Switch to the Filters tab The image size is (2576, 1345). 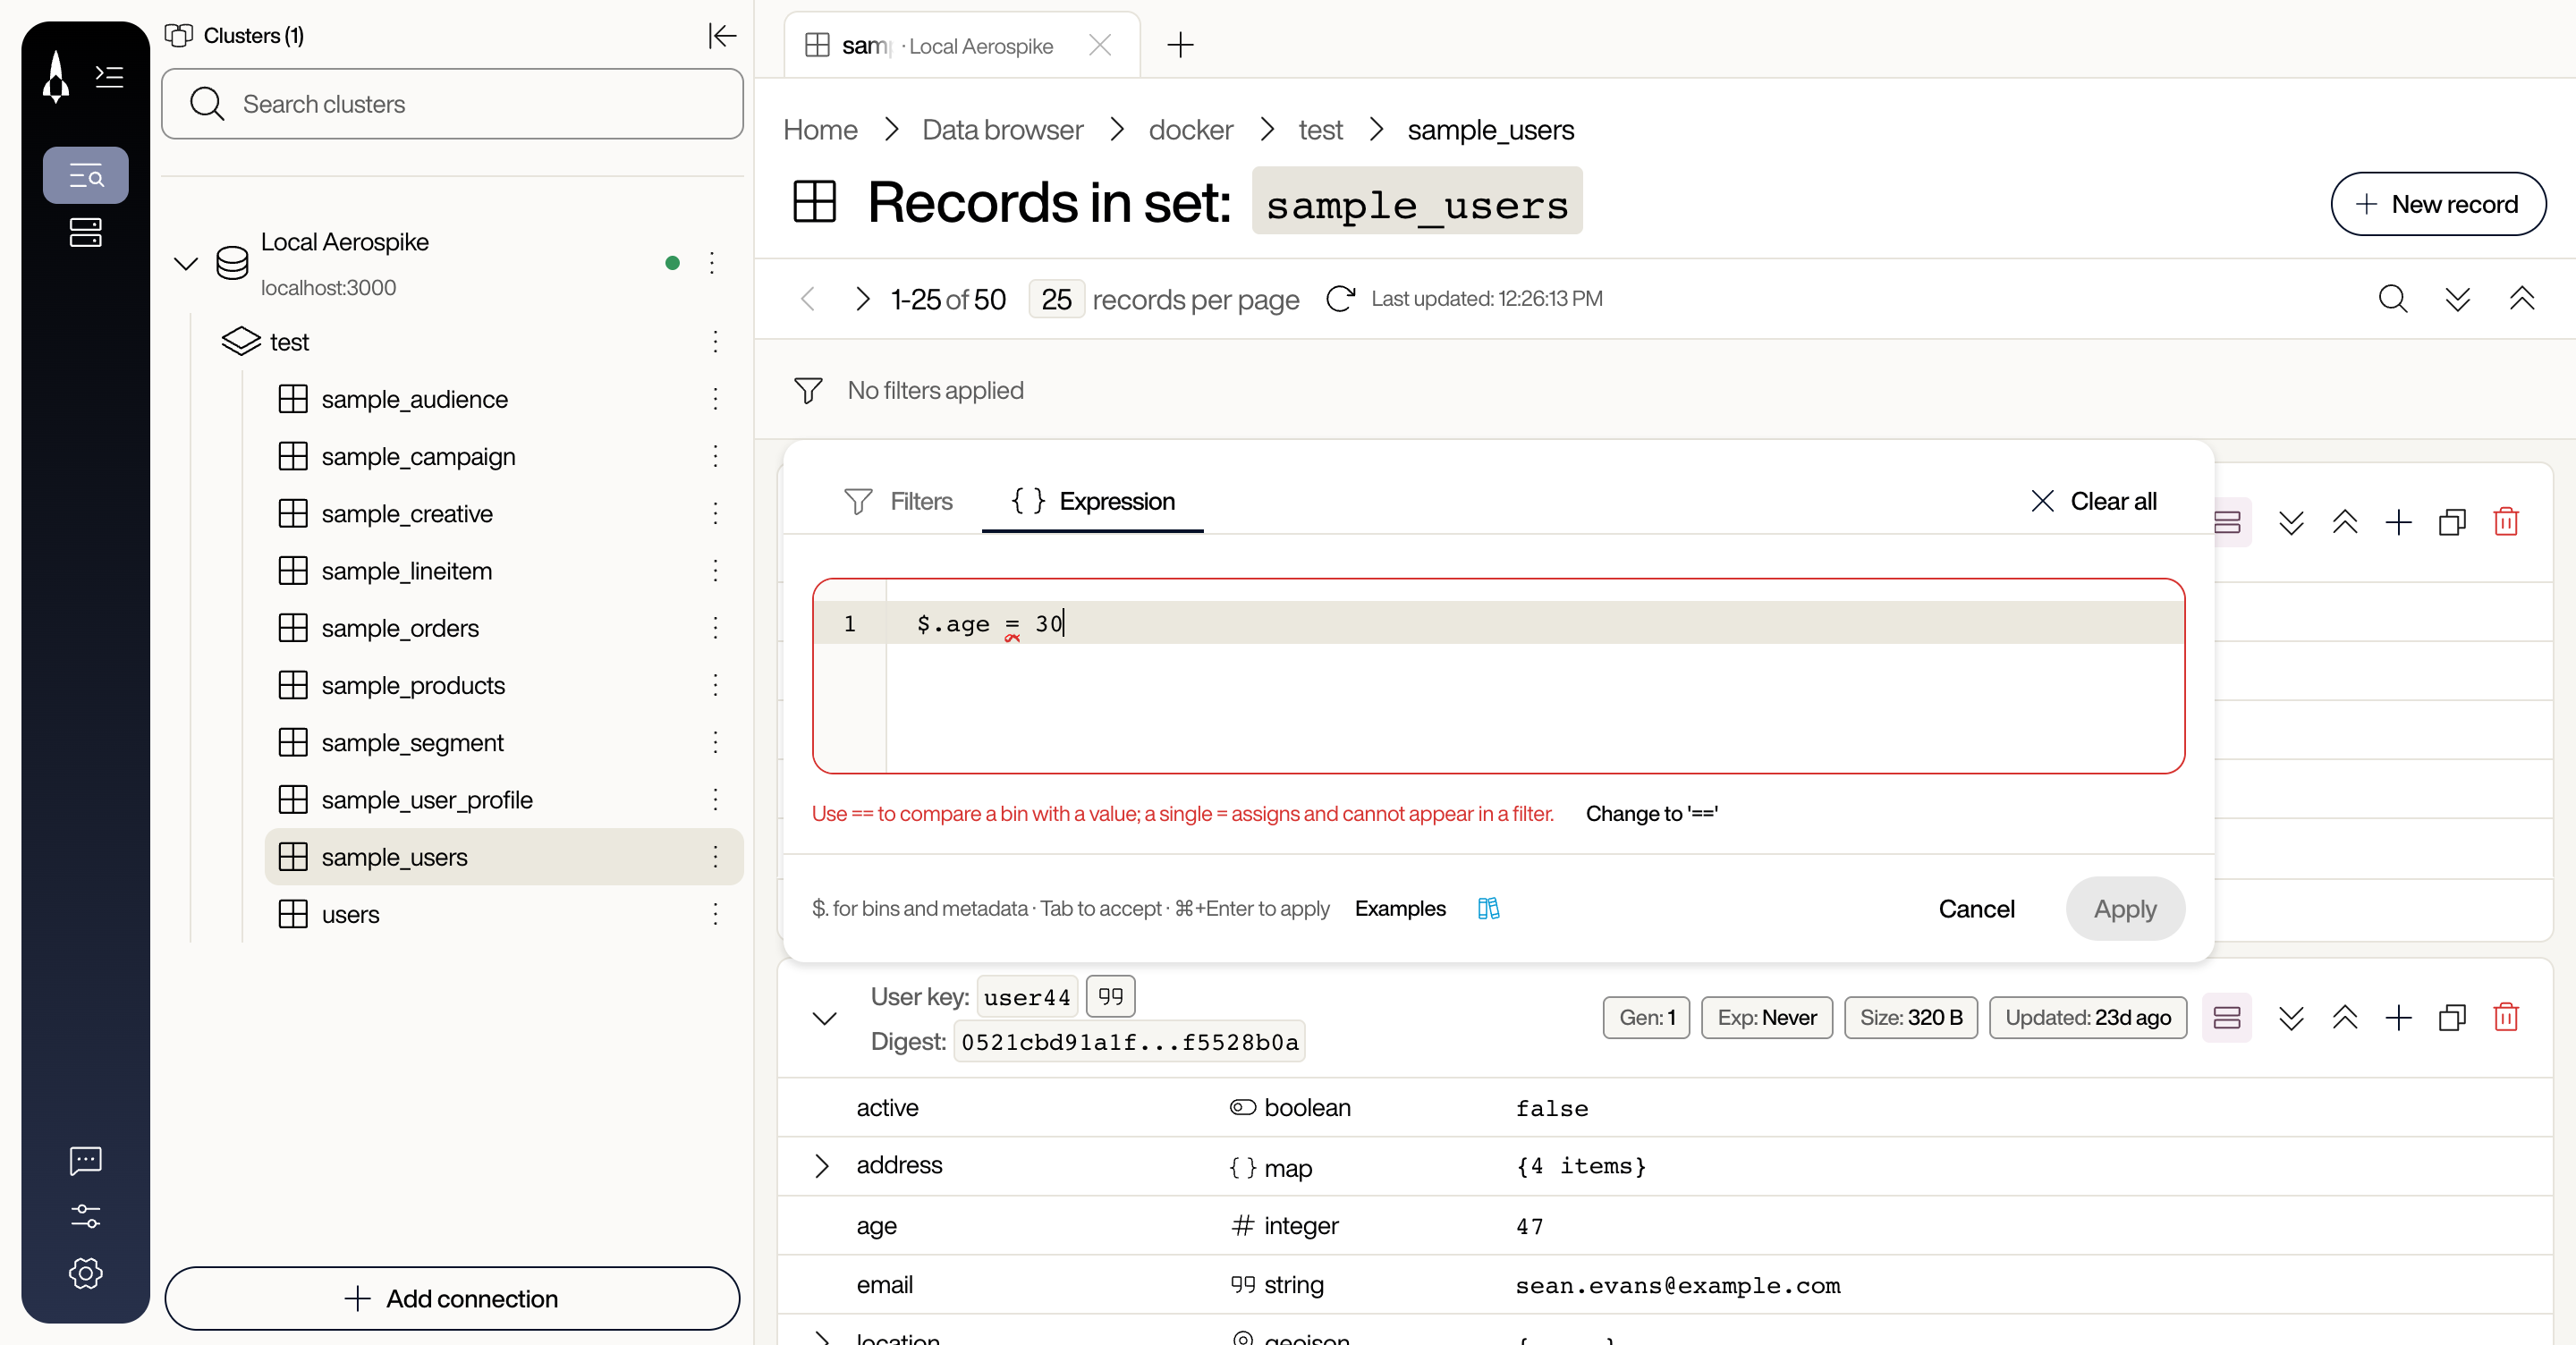[897, 501]
